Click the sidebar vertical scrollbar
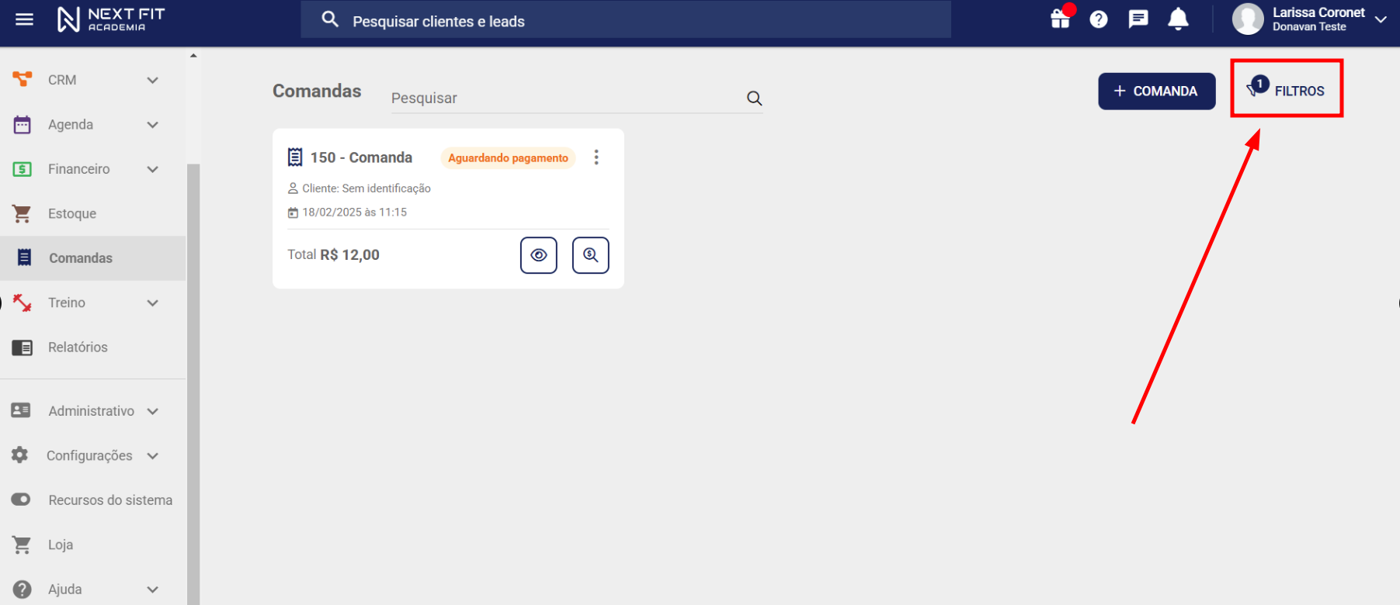1400x605 pixels. tap(193, 384)
